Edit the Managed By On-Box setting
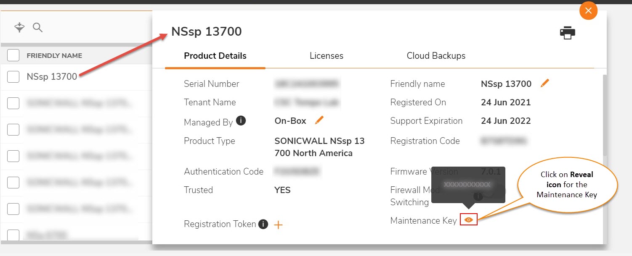The width and height of the screenshot is (632, 256). [x=319, y=120]
